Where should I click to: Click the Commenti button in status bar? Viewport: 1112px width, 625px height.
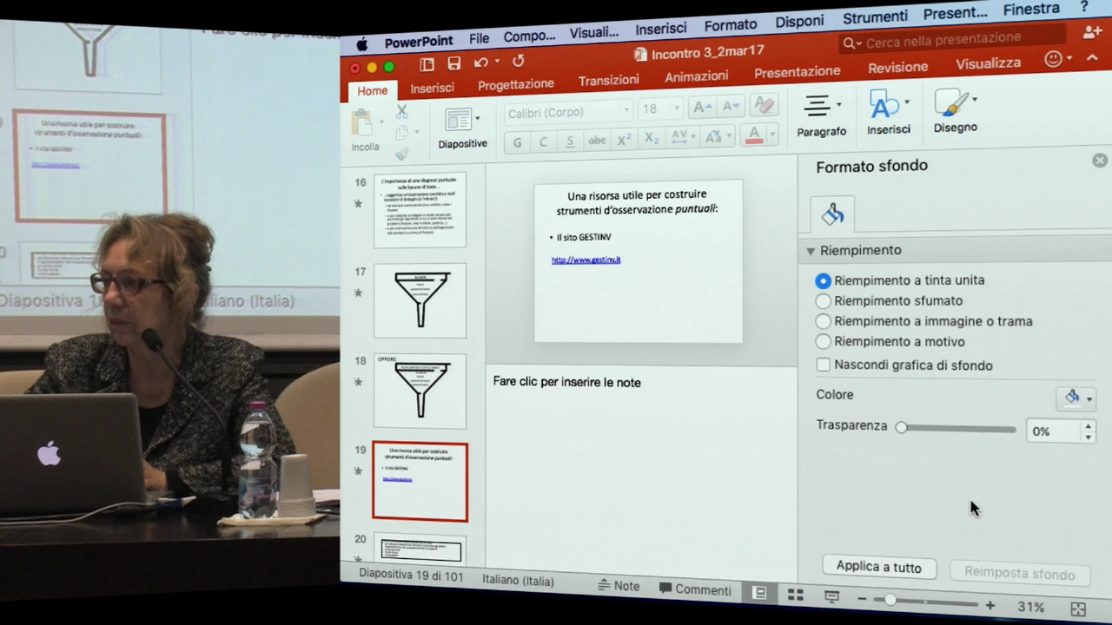pos(695,589)
